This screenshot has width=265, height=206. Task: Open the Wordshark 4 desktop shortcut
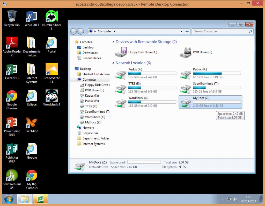[x=51, y=96]
